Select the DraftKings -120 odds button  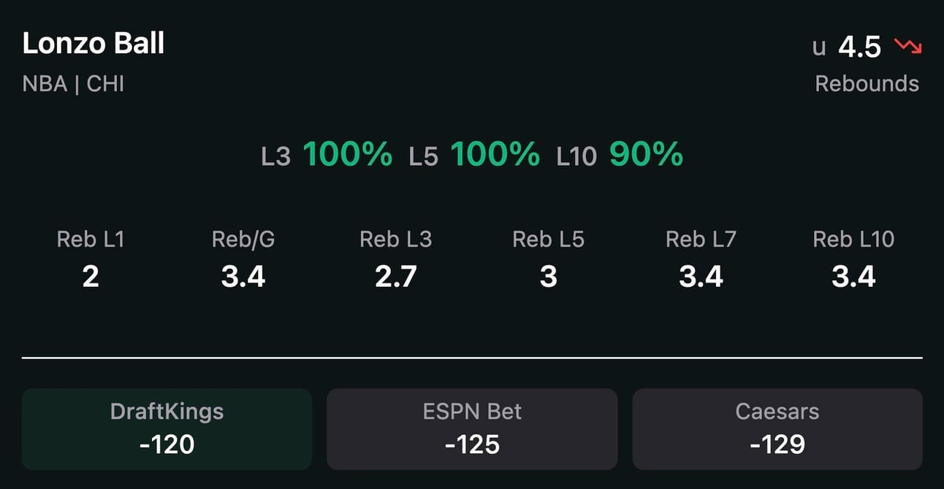tap(167, 429)
